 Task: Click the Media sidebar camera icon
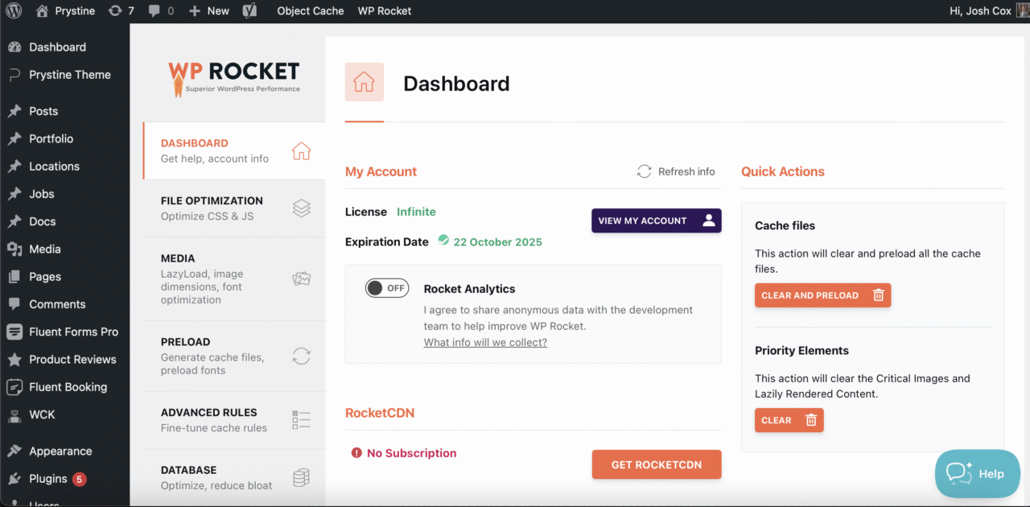tap(14, 249)
